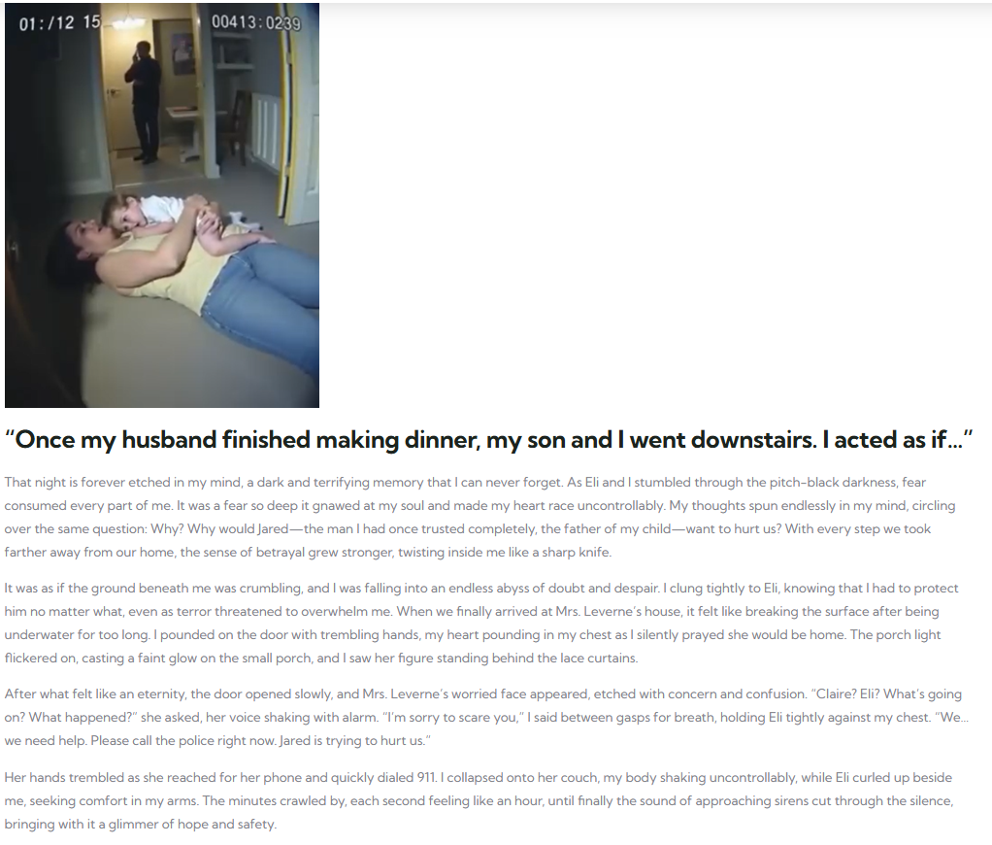Viewport: 992px width, 845px height.
Task: Open the security camera footage image
Action: tap(162, 205)
